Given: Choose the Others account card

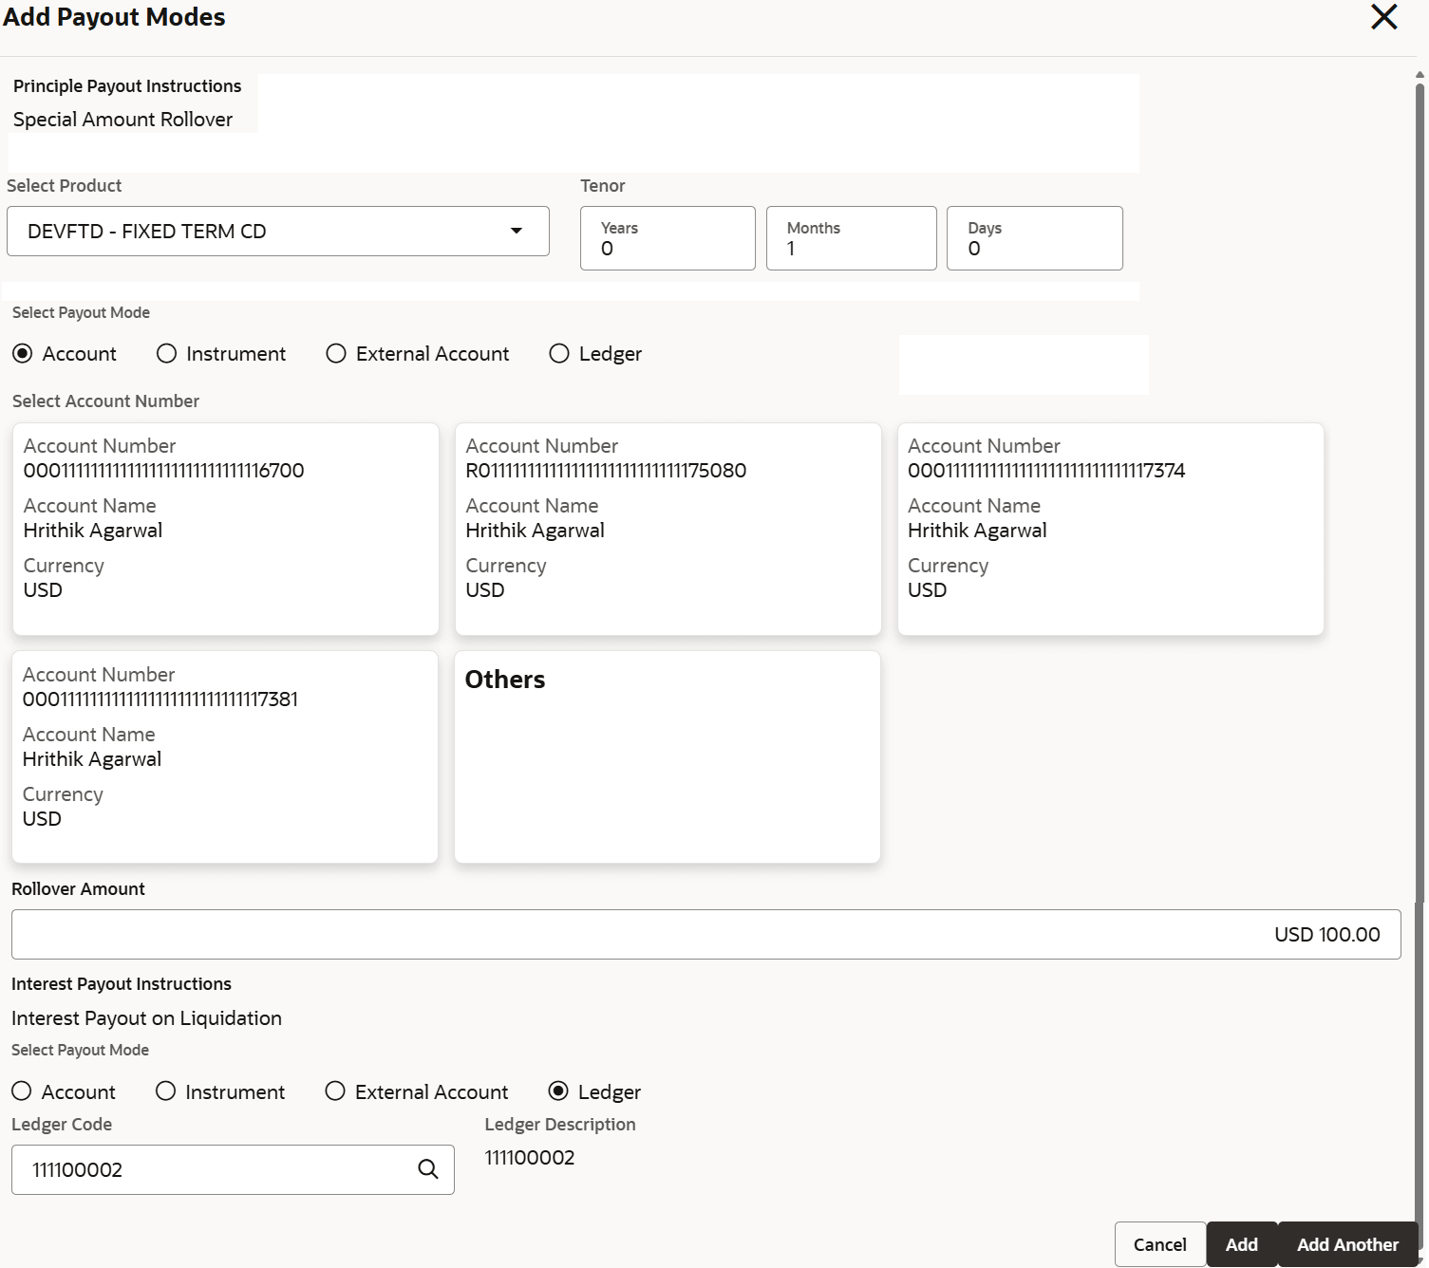Looking at the screenshot, I should [x=667, y=756].
